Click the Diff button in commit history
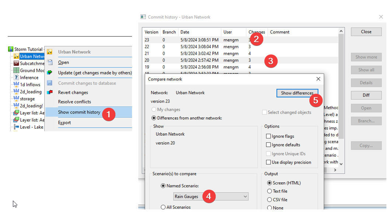Screen dimensions: 389x212 coord(366,95)
